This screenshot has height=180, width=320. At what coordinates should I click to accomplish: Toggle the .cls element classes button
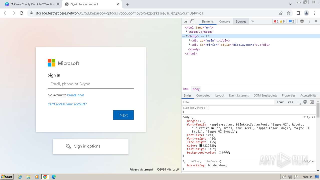(290, 102)
